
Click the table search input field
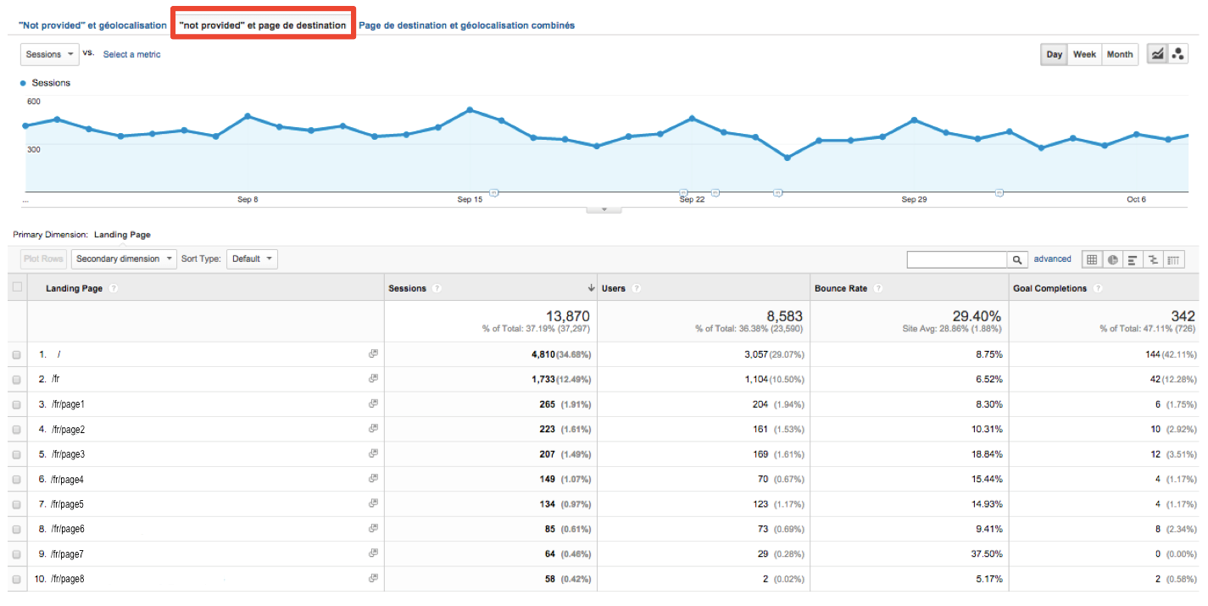coord(956,259)
